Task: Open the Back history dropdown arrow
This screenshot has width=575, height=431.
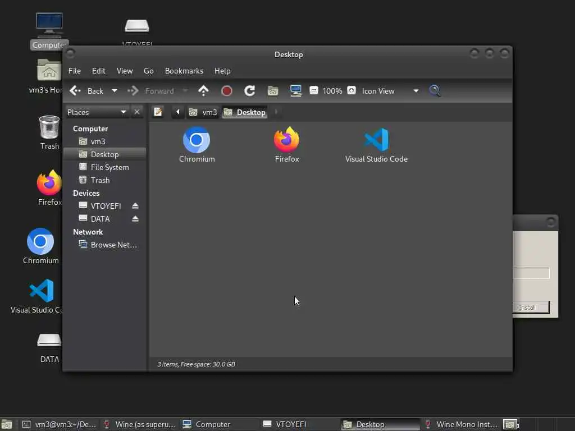Action: pos(115,90)
